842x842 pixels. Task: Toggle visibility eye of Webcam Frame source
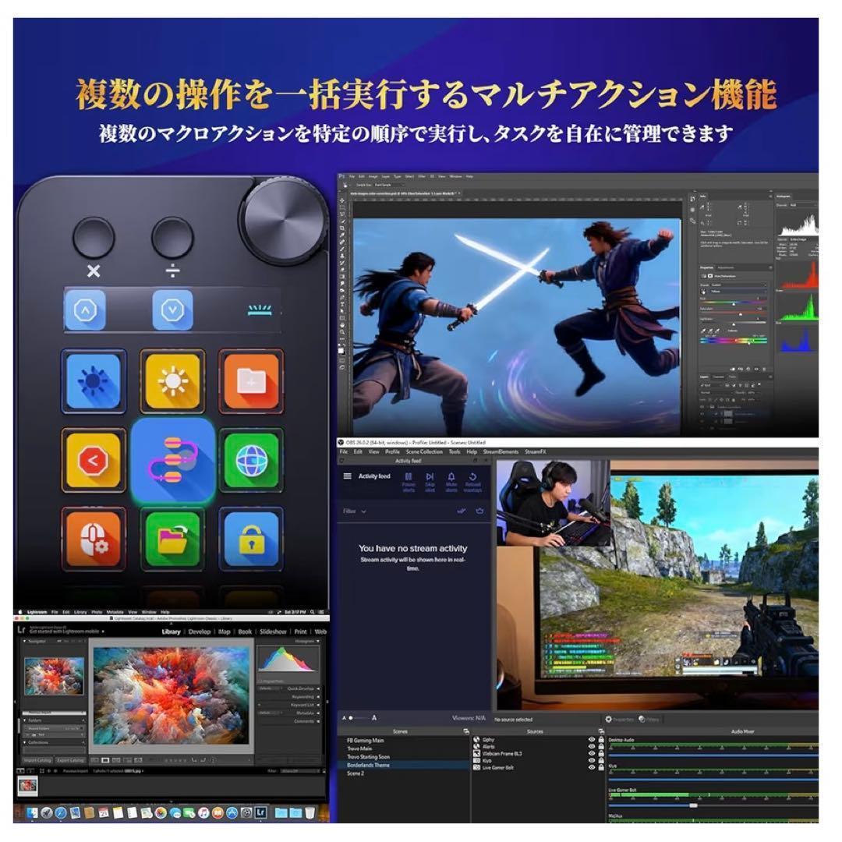(x=592, y=754)
